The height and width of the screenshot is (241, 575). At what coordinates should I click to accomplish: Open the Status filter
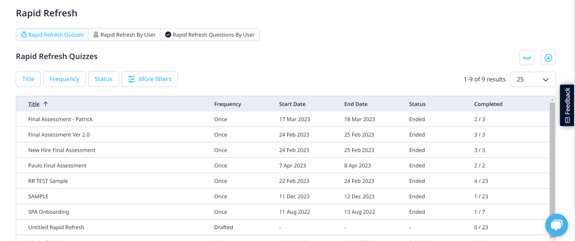(103, 79)
